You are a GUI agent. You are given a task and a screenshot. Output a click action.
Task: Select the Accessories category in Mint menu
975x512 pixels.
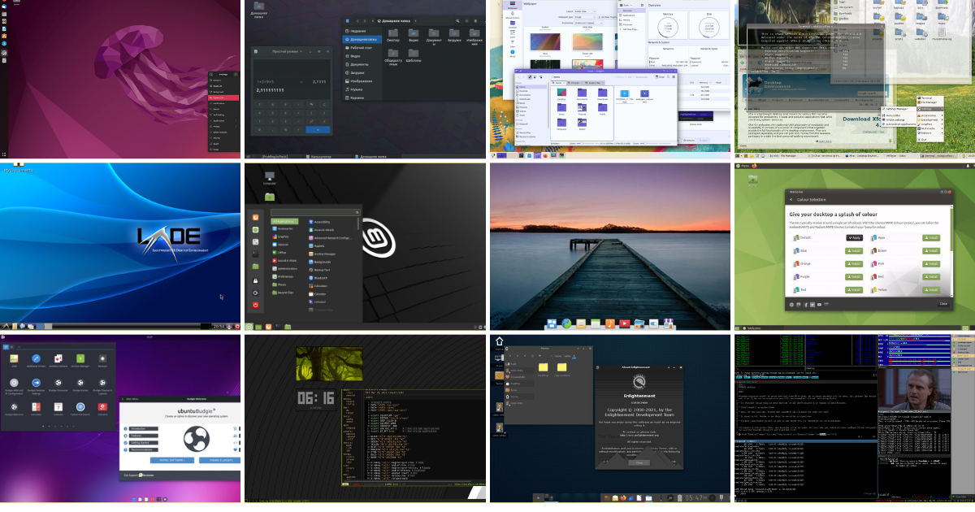[x=283, y=228]
